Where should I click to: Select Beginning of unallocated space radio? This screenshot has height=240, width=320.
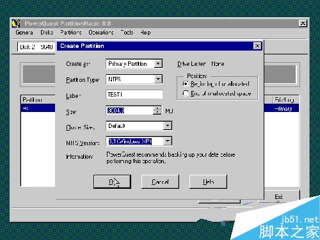[186, 84]
